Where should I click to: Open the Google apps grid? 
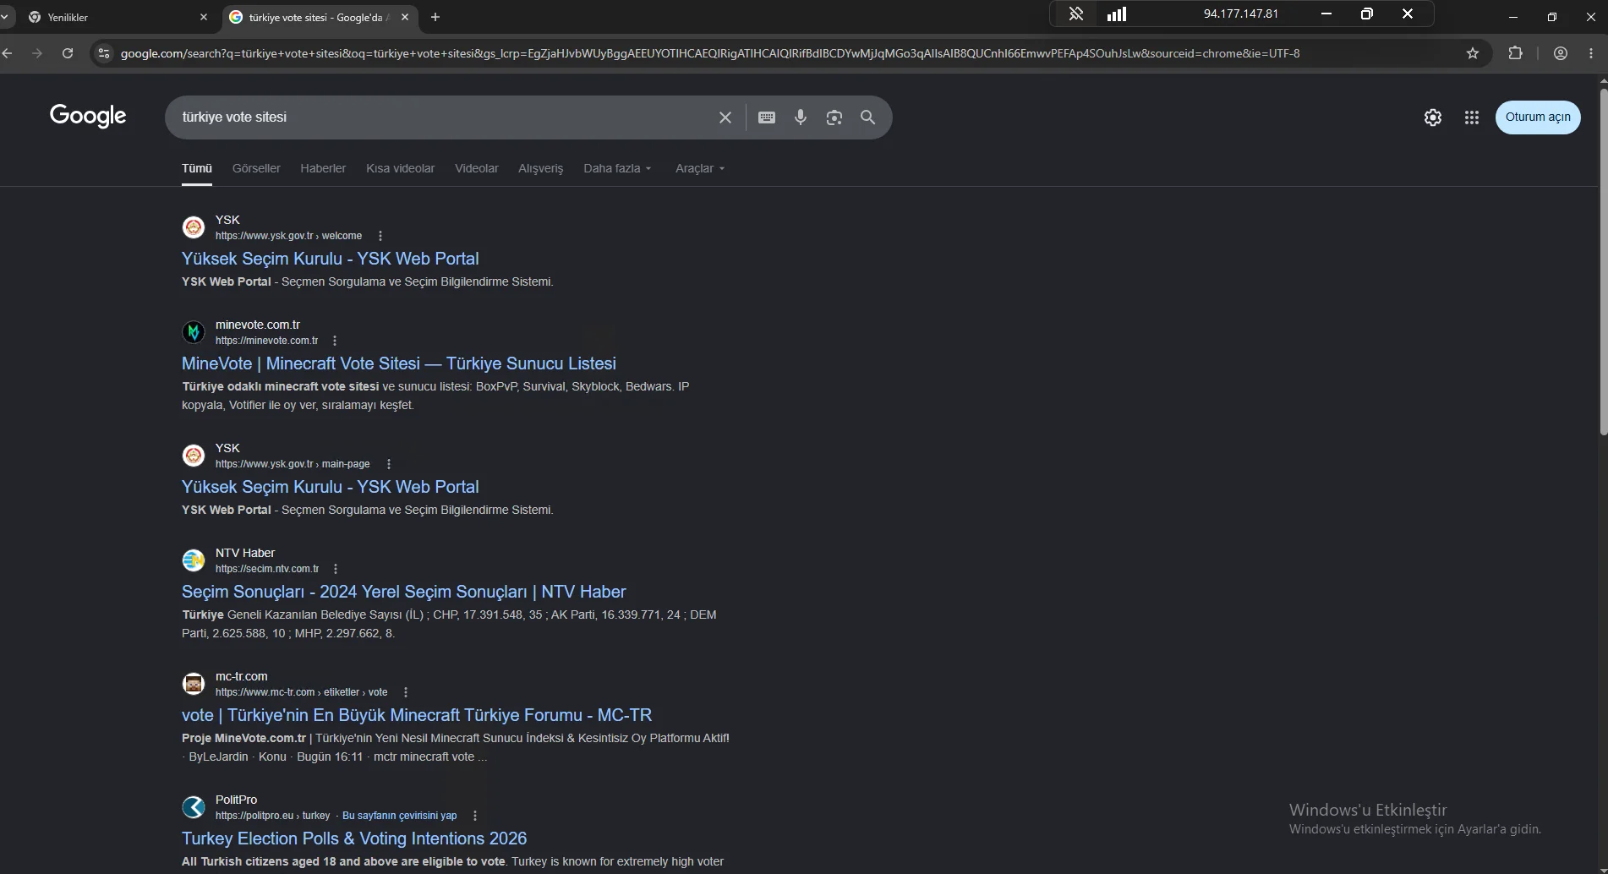click(1472, 117)
